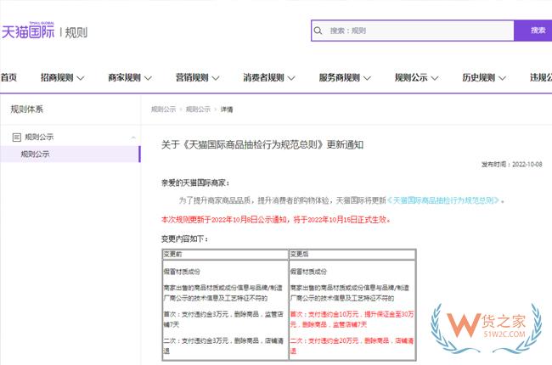Expand the chevron beside 商家规则
The height and width of the screenshot is (365, 552).
coord(149,78)
